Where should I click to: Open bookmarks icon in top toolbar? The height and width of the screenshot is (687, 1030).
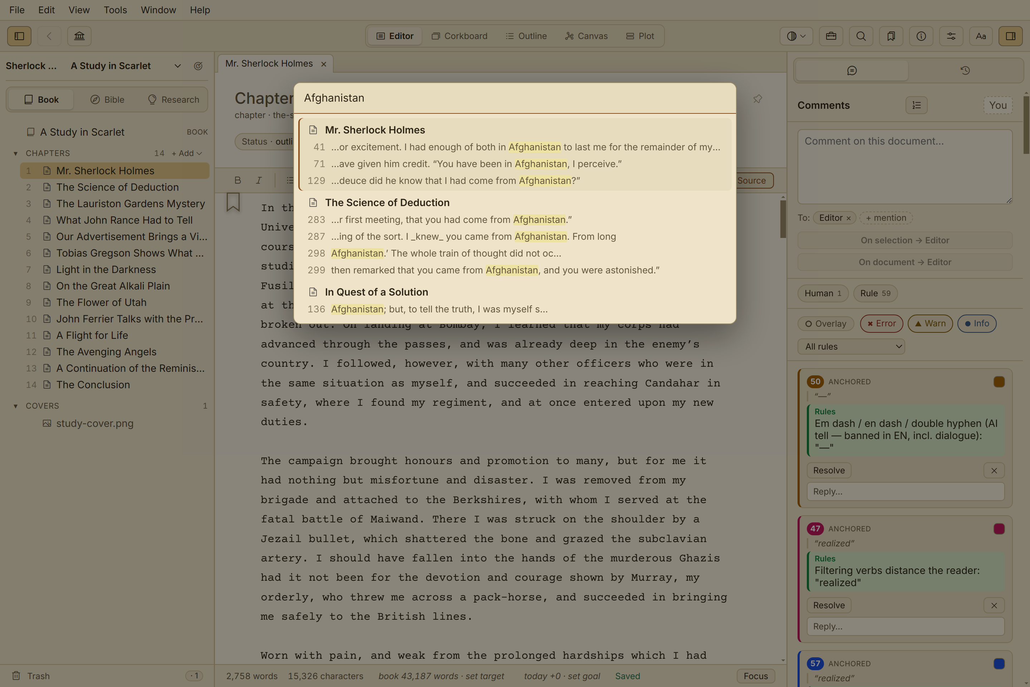point(891,36)
